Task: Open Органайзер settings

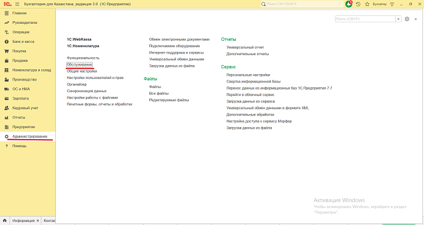Action: click(x=77, y=84)
